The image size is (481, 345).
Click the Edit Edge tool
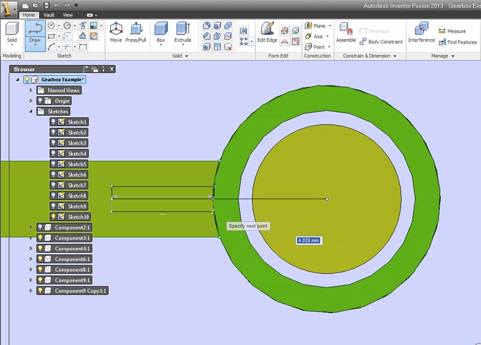coord(267,32)
